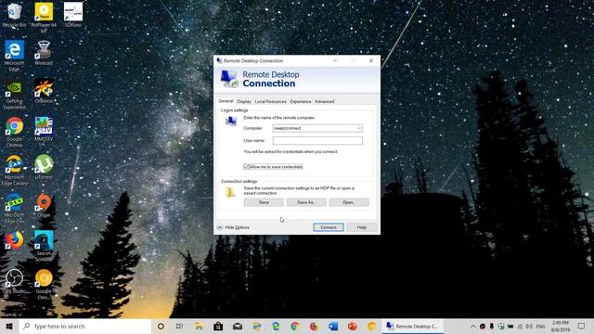Click Remote Desktop Connection taskbar button
Image resolution: width=594 pixels, height=334 pixels.
coord(412,326)
